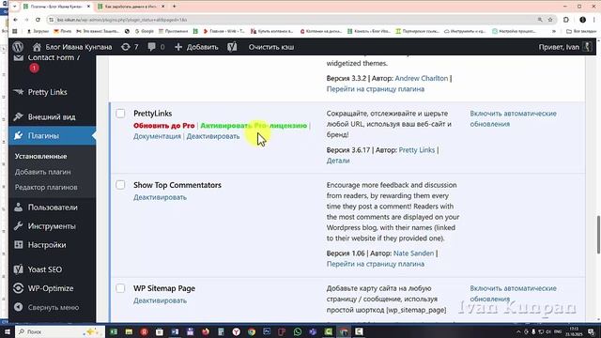Open Детали link for PrettyLinks
The height and width of the screenshot is (338, 601).
pos(338,161)
